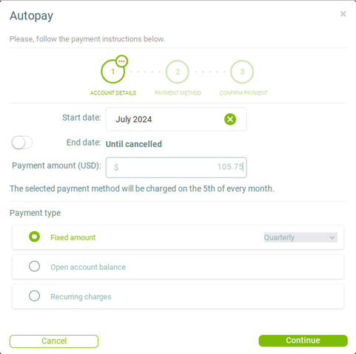
Task: Open the Quarterly frequency dropdown
Action: [x=300, y=237]
